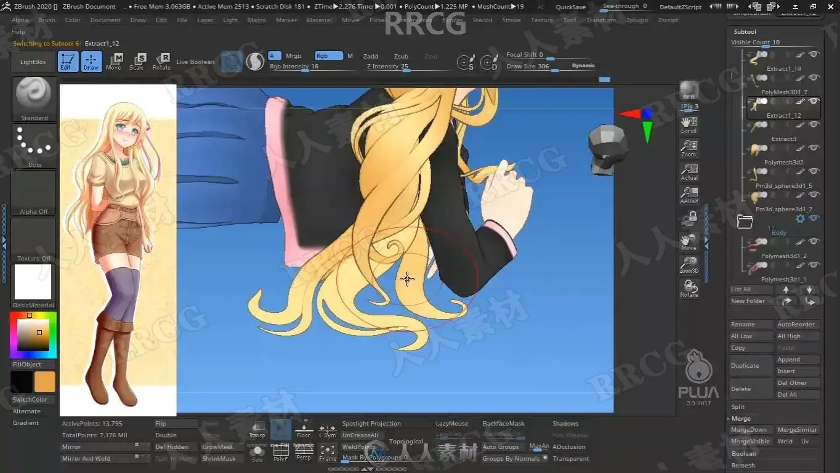This screenshot has height=473, width=840.
Task: Toggle Persp perspective view
Action: pyautogui.click(x=304, y=453)
